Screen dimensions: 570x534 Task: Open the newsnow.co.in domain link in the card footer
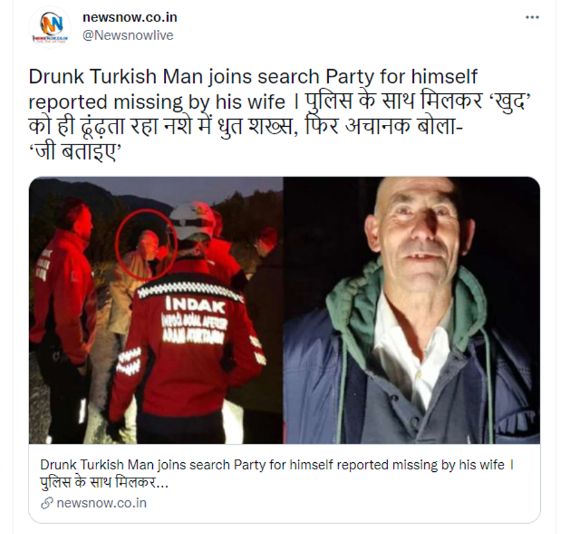102,503
